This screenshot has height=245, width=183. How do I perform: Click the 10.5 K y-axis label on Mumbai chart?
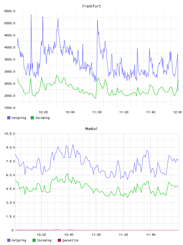tap(10, 134)
